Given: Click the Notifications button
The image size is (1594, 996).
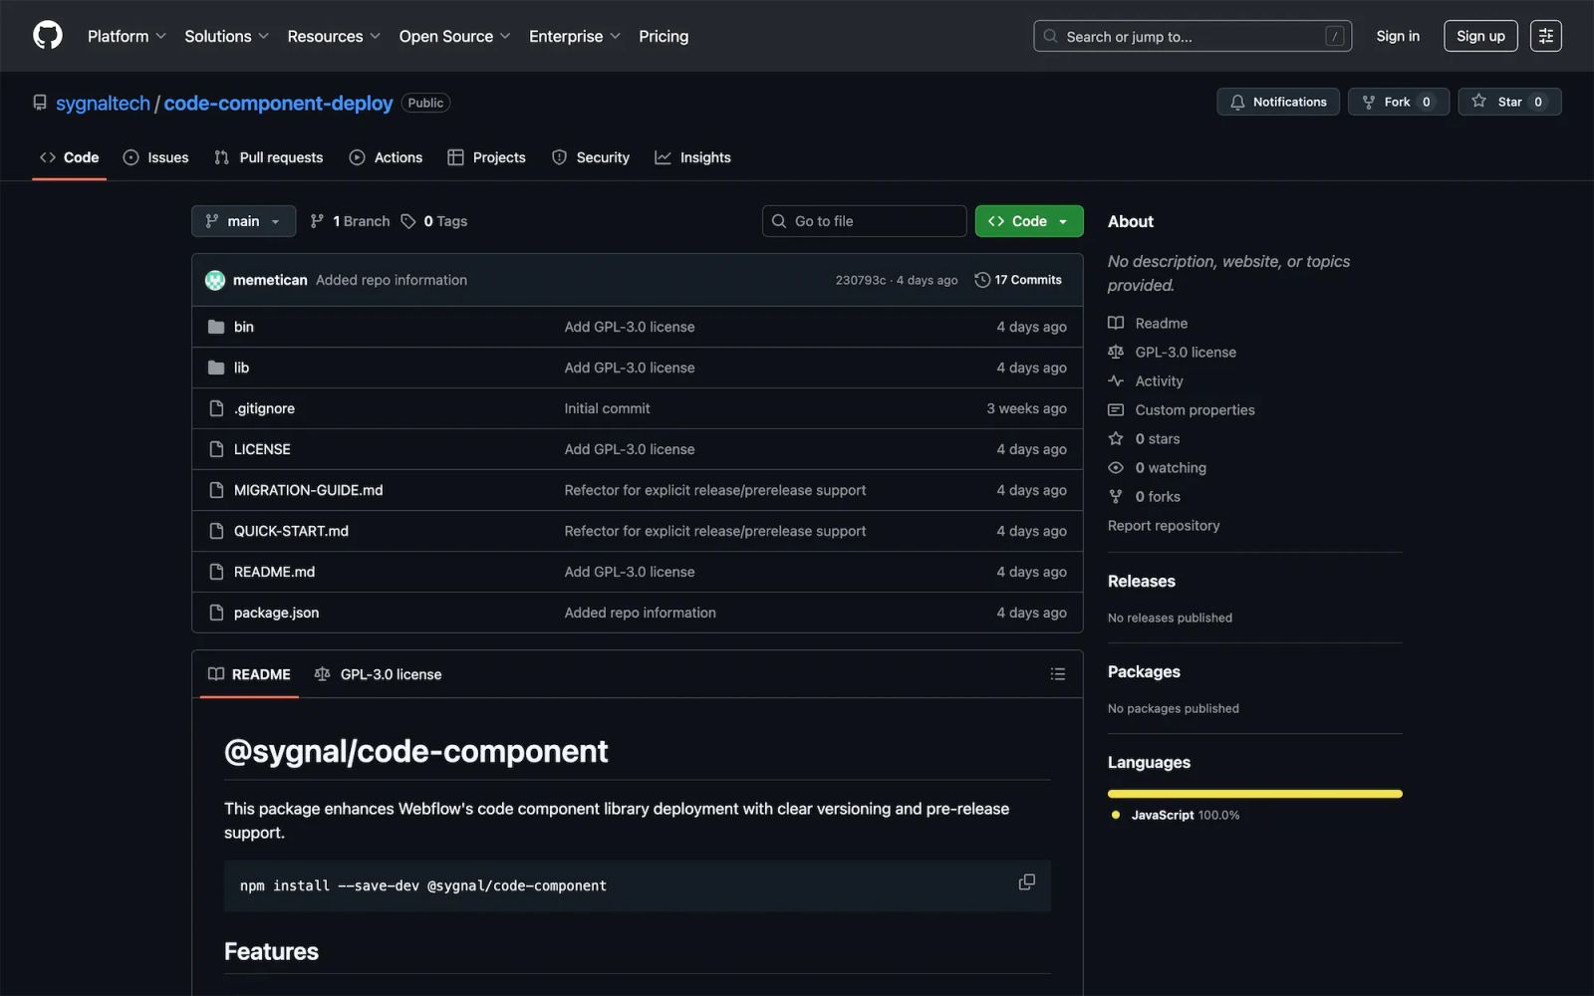Looking at the screenshot, I should tap(1278, 102).
